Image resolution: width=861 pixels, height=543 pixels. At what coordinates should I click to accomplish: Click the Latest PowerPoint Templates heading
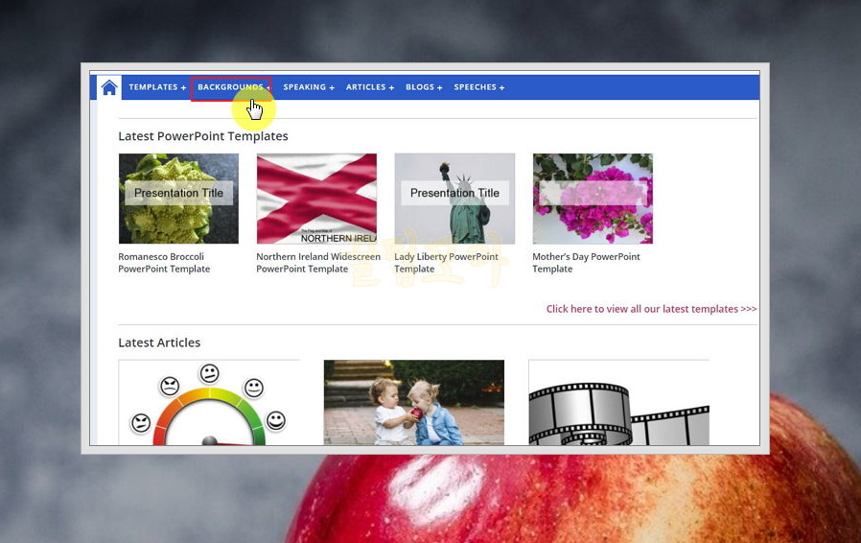coord(203,136)
